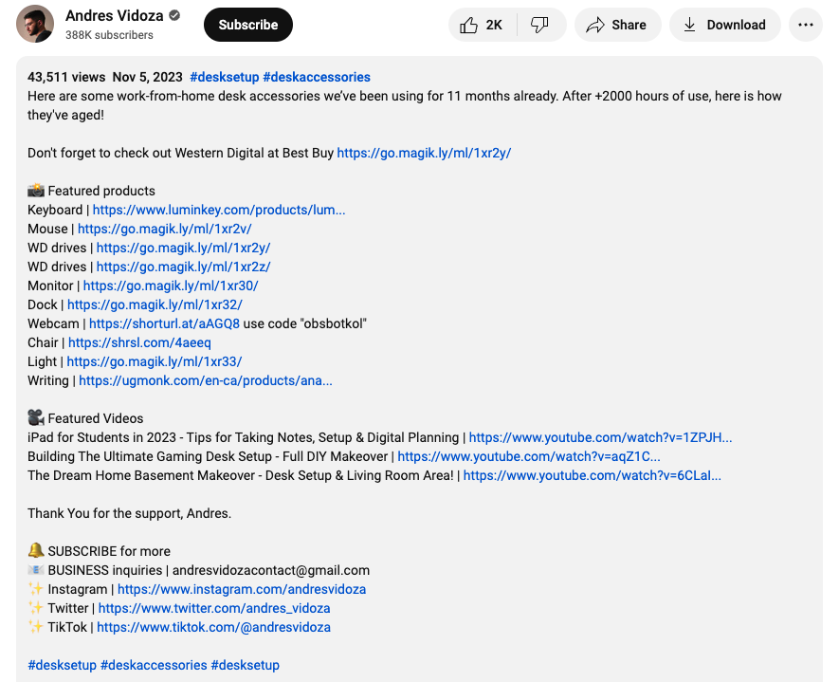Open the Dock product link
839x682 pixels.
click(155, 304)
